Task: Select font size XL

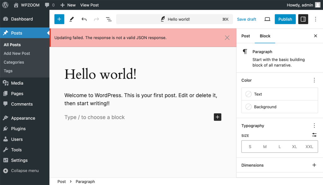Action: point(294,147)
